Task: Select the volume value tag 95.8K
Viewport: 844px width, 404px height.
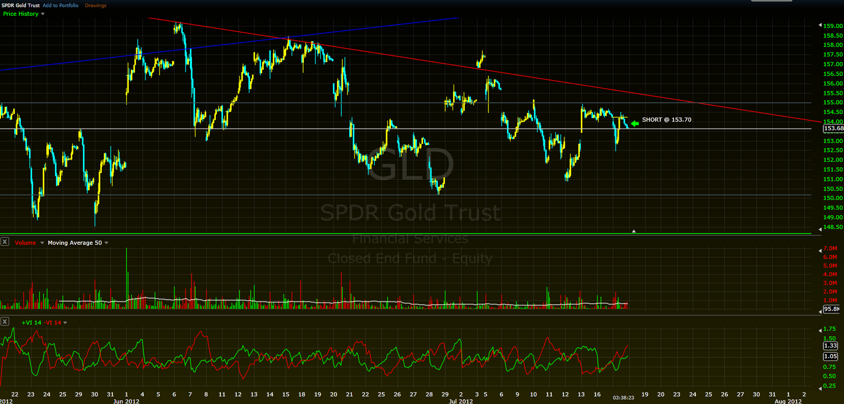Action: tap(831, 309)
